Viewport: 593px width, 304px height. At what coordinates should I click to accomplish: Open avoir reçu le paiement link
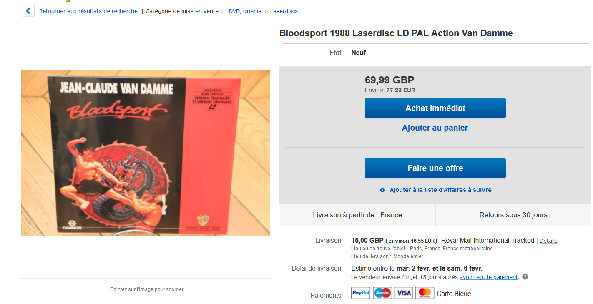click(x=489, y=277)
